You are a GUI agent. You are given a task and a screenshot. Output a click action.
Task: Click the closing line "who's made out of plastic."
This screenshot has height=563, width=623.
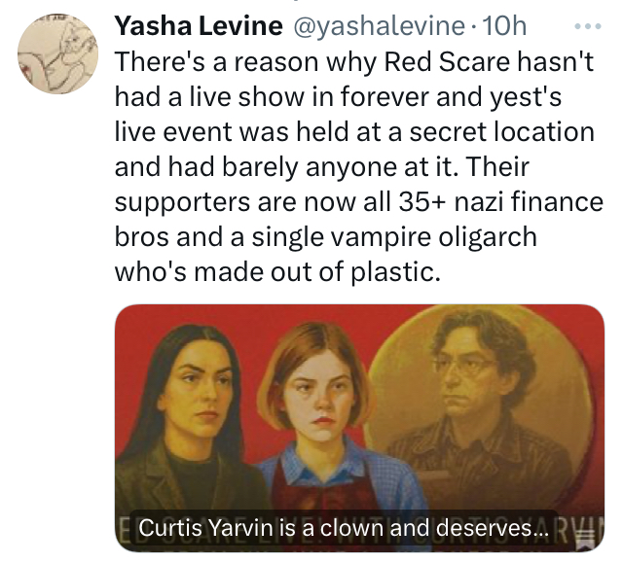[x=277, y=272]
